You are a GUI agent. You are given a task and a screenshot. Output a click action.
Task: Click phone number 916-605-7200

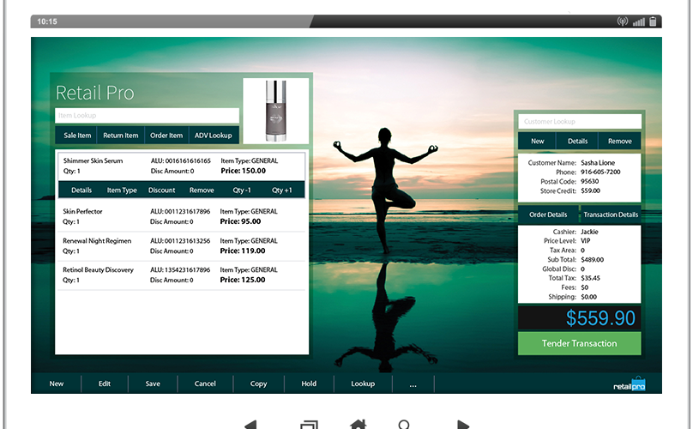pyautogui.click(x=600, y=172)
